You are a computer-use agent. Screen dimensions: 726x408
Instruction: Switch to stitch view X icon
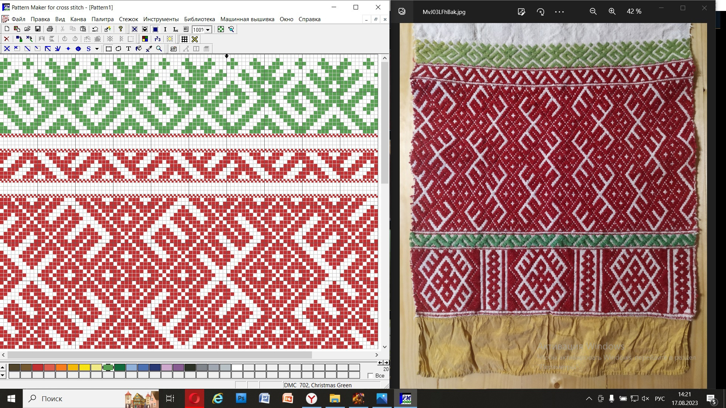click(134, 29)
